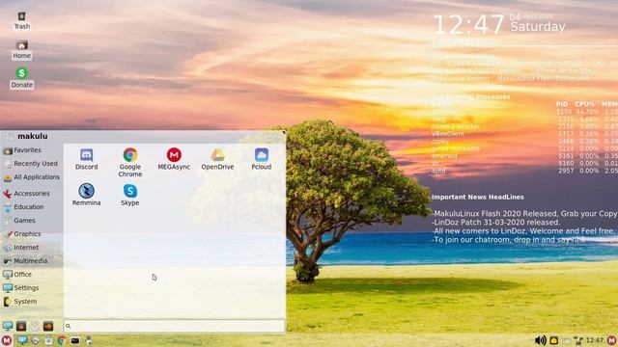The height and width of the screenshot is (347, 618).
Task: Launch Chrome from the taskbar
Action: pos(62,340)
